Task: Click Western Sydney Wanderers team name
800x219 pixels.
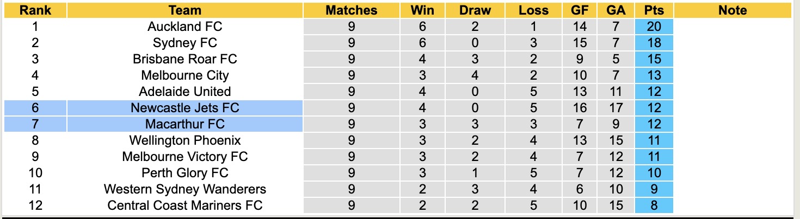Action: (184, 189)
